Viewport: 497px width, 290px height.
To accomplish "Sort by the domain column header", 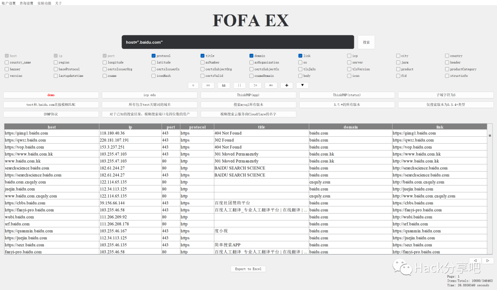I will click(x=351, y=127).
